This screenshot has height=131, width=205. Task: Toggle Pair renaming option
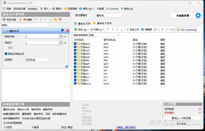coord(187,30)
